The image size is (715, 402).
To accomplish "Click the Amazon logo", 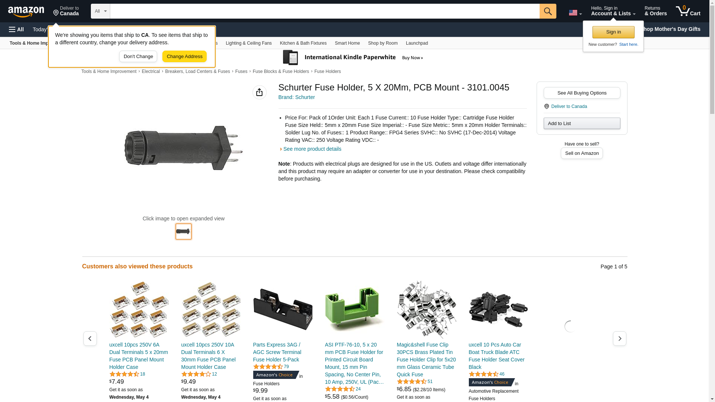I will click(26, 12).
